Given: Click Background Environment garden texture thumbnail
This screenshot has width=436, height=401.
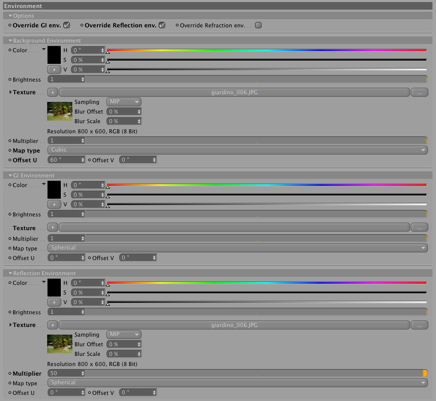Looking at the screenshot, I should pyautogui.click(x=60, y=111).
